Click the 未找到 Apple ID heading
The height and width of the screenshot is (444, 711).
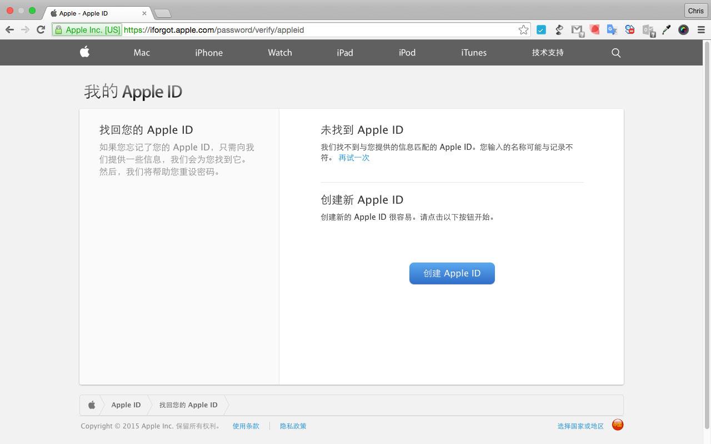click(362, 130)
